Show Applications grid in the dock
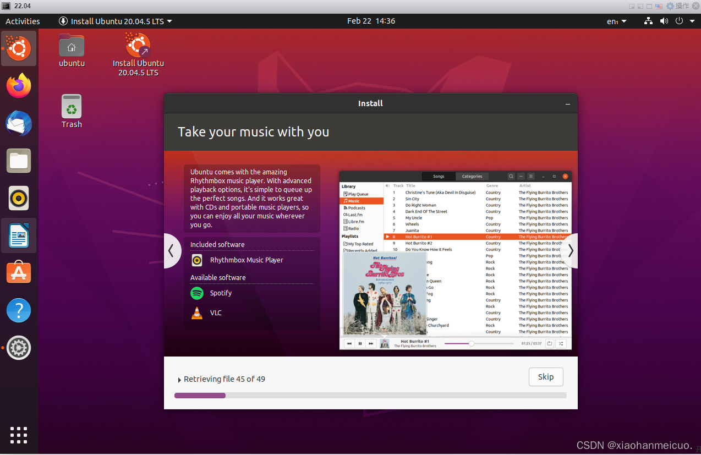701x455 pixels. coord(19,435)
